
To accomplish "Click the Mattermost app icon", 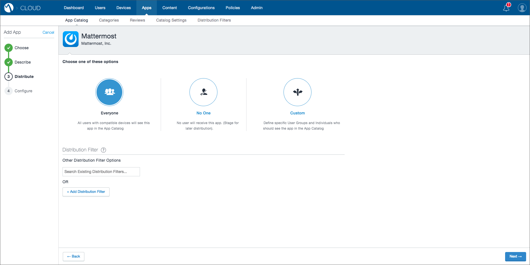I will pos(71,39).
